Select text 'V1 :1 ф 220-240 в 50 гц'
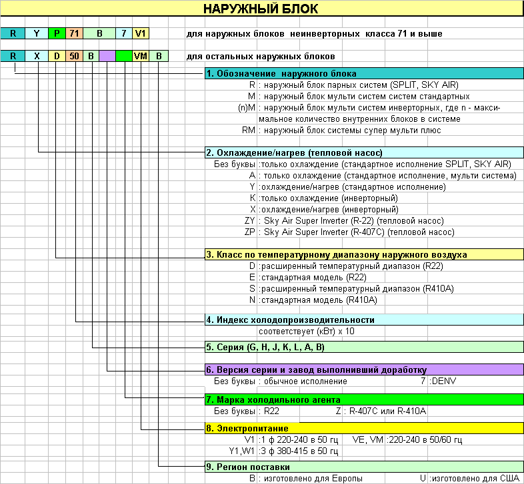Viewport: 524px width, 484px height. pyautogui.click(x=291, y=440)
